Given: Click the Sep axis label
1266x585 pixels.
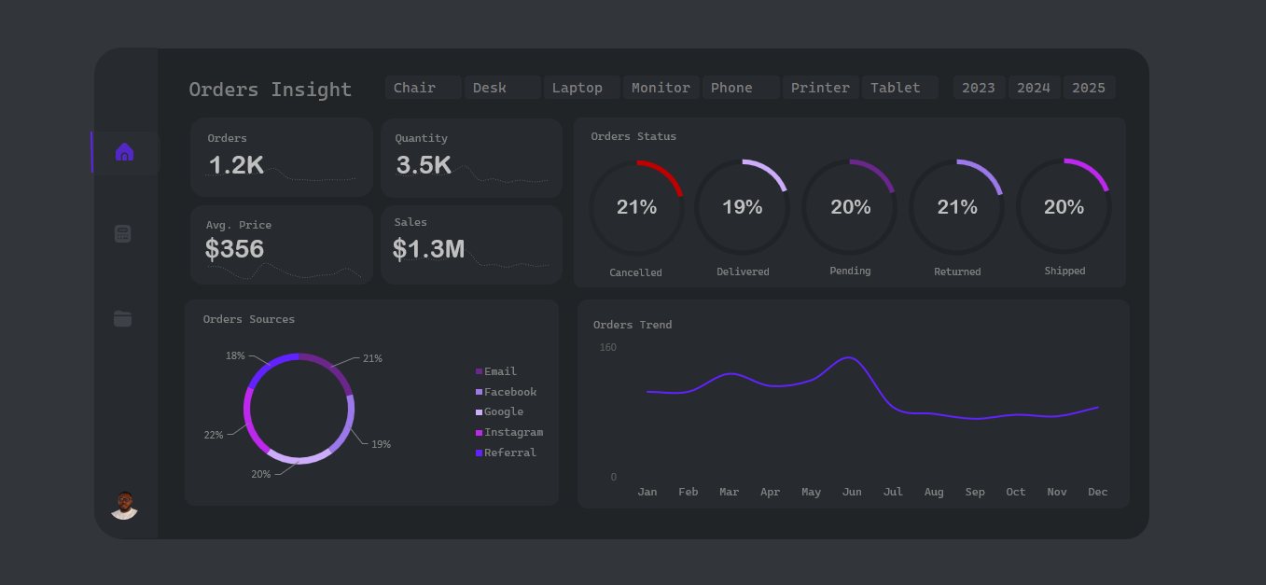Looking at the screenshot, I should (x=975, y=492).
